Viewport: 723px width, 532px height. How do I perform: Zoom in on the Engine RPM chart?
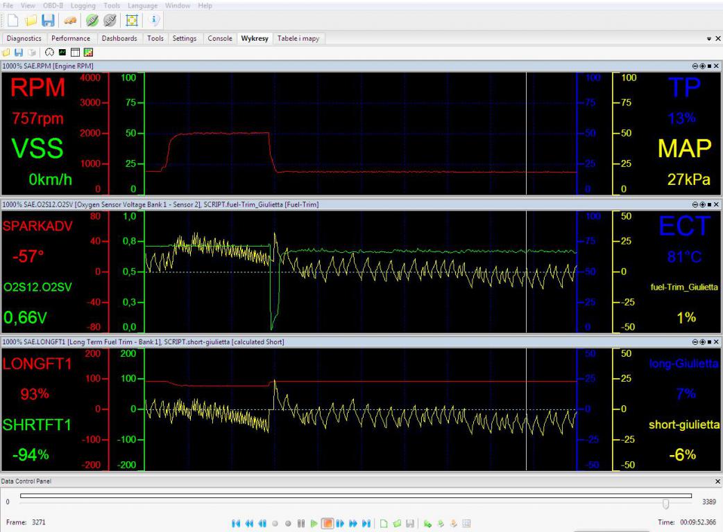(x=702, y=66)
